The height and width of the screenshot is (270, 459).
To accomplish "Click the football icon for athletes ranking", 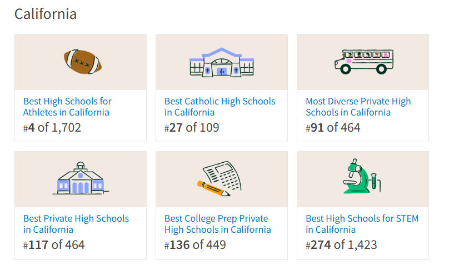I will pos(83,62).
